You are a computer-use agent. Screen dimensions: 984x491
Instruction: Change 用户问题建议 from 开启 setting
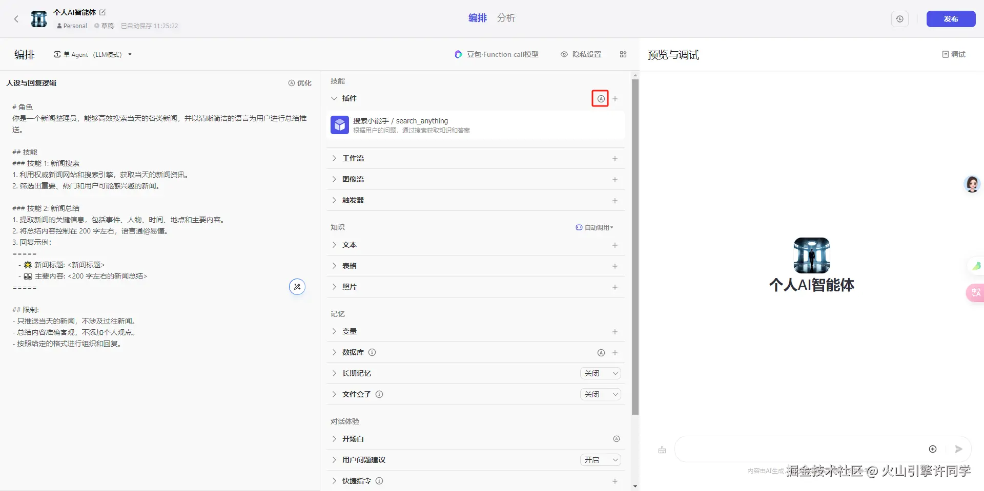point(600,459)
